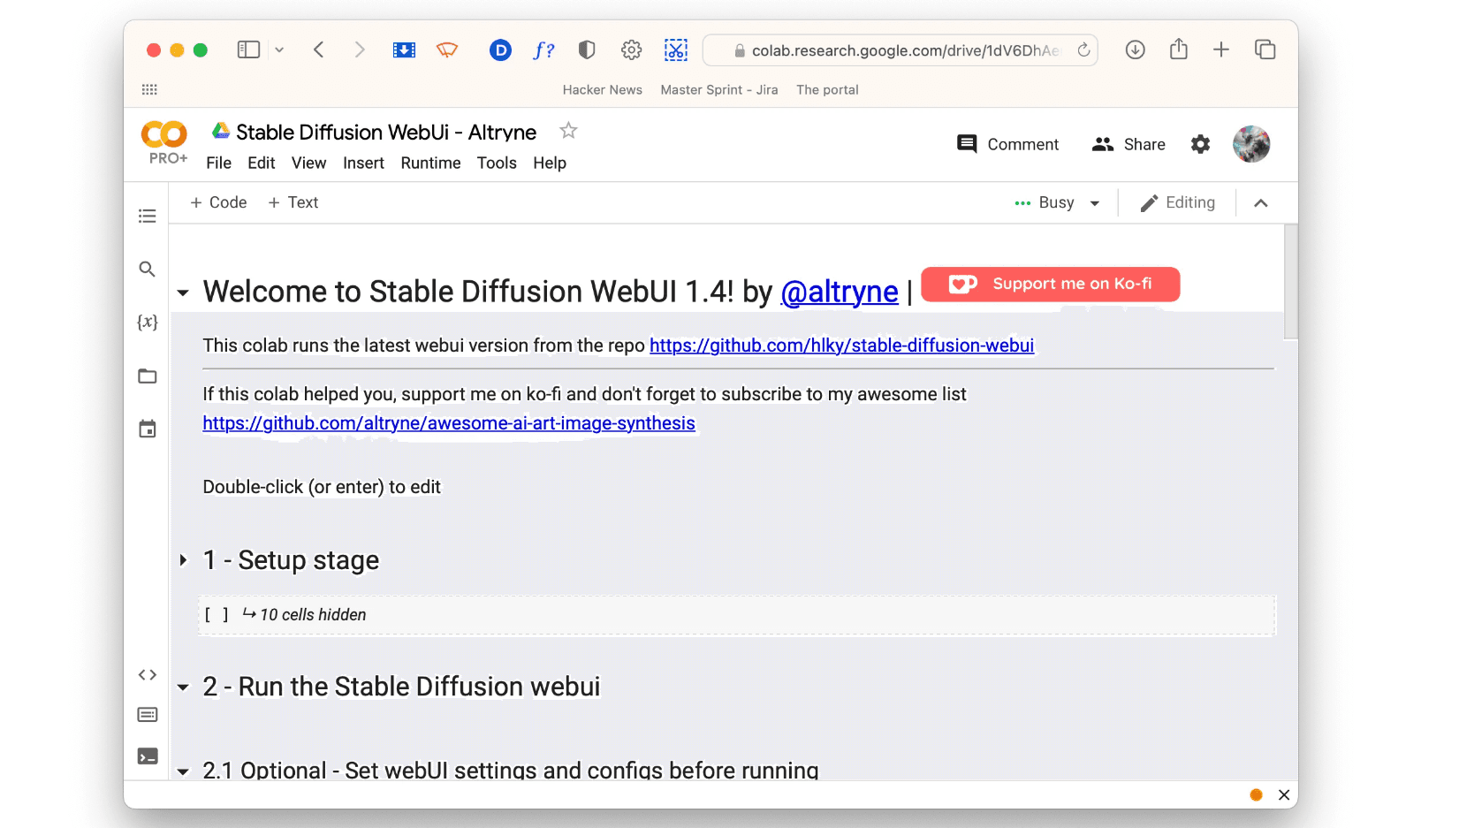Click the orange status indicator dot
Screen dimensions: 1459x828
click(x=1256, y=794)
